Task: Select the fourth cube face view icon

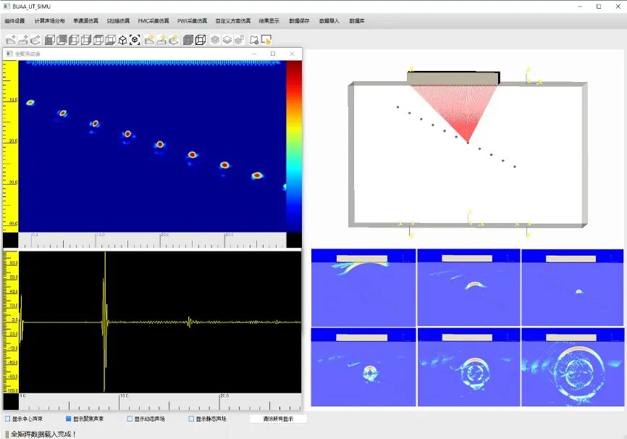Action: point(86,40)
